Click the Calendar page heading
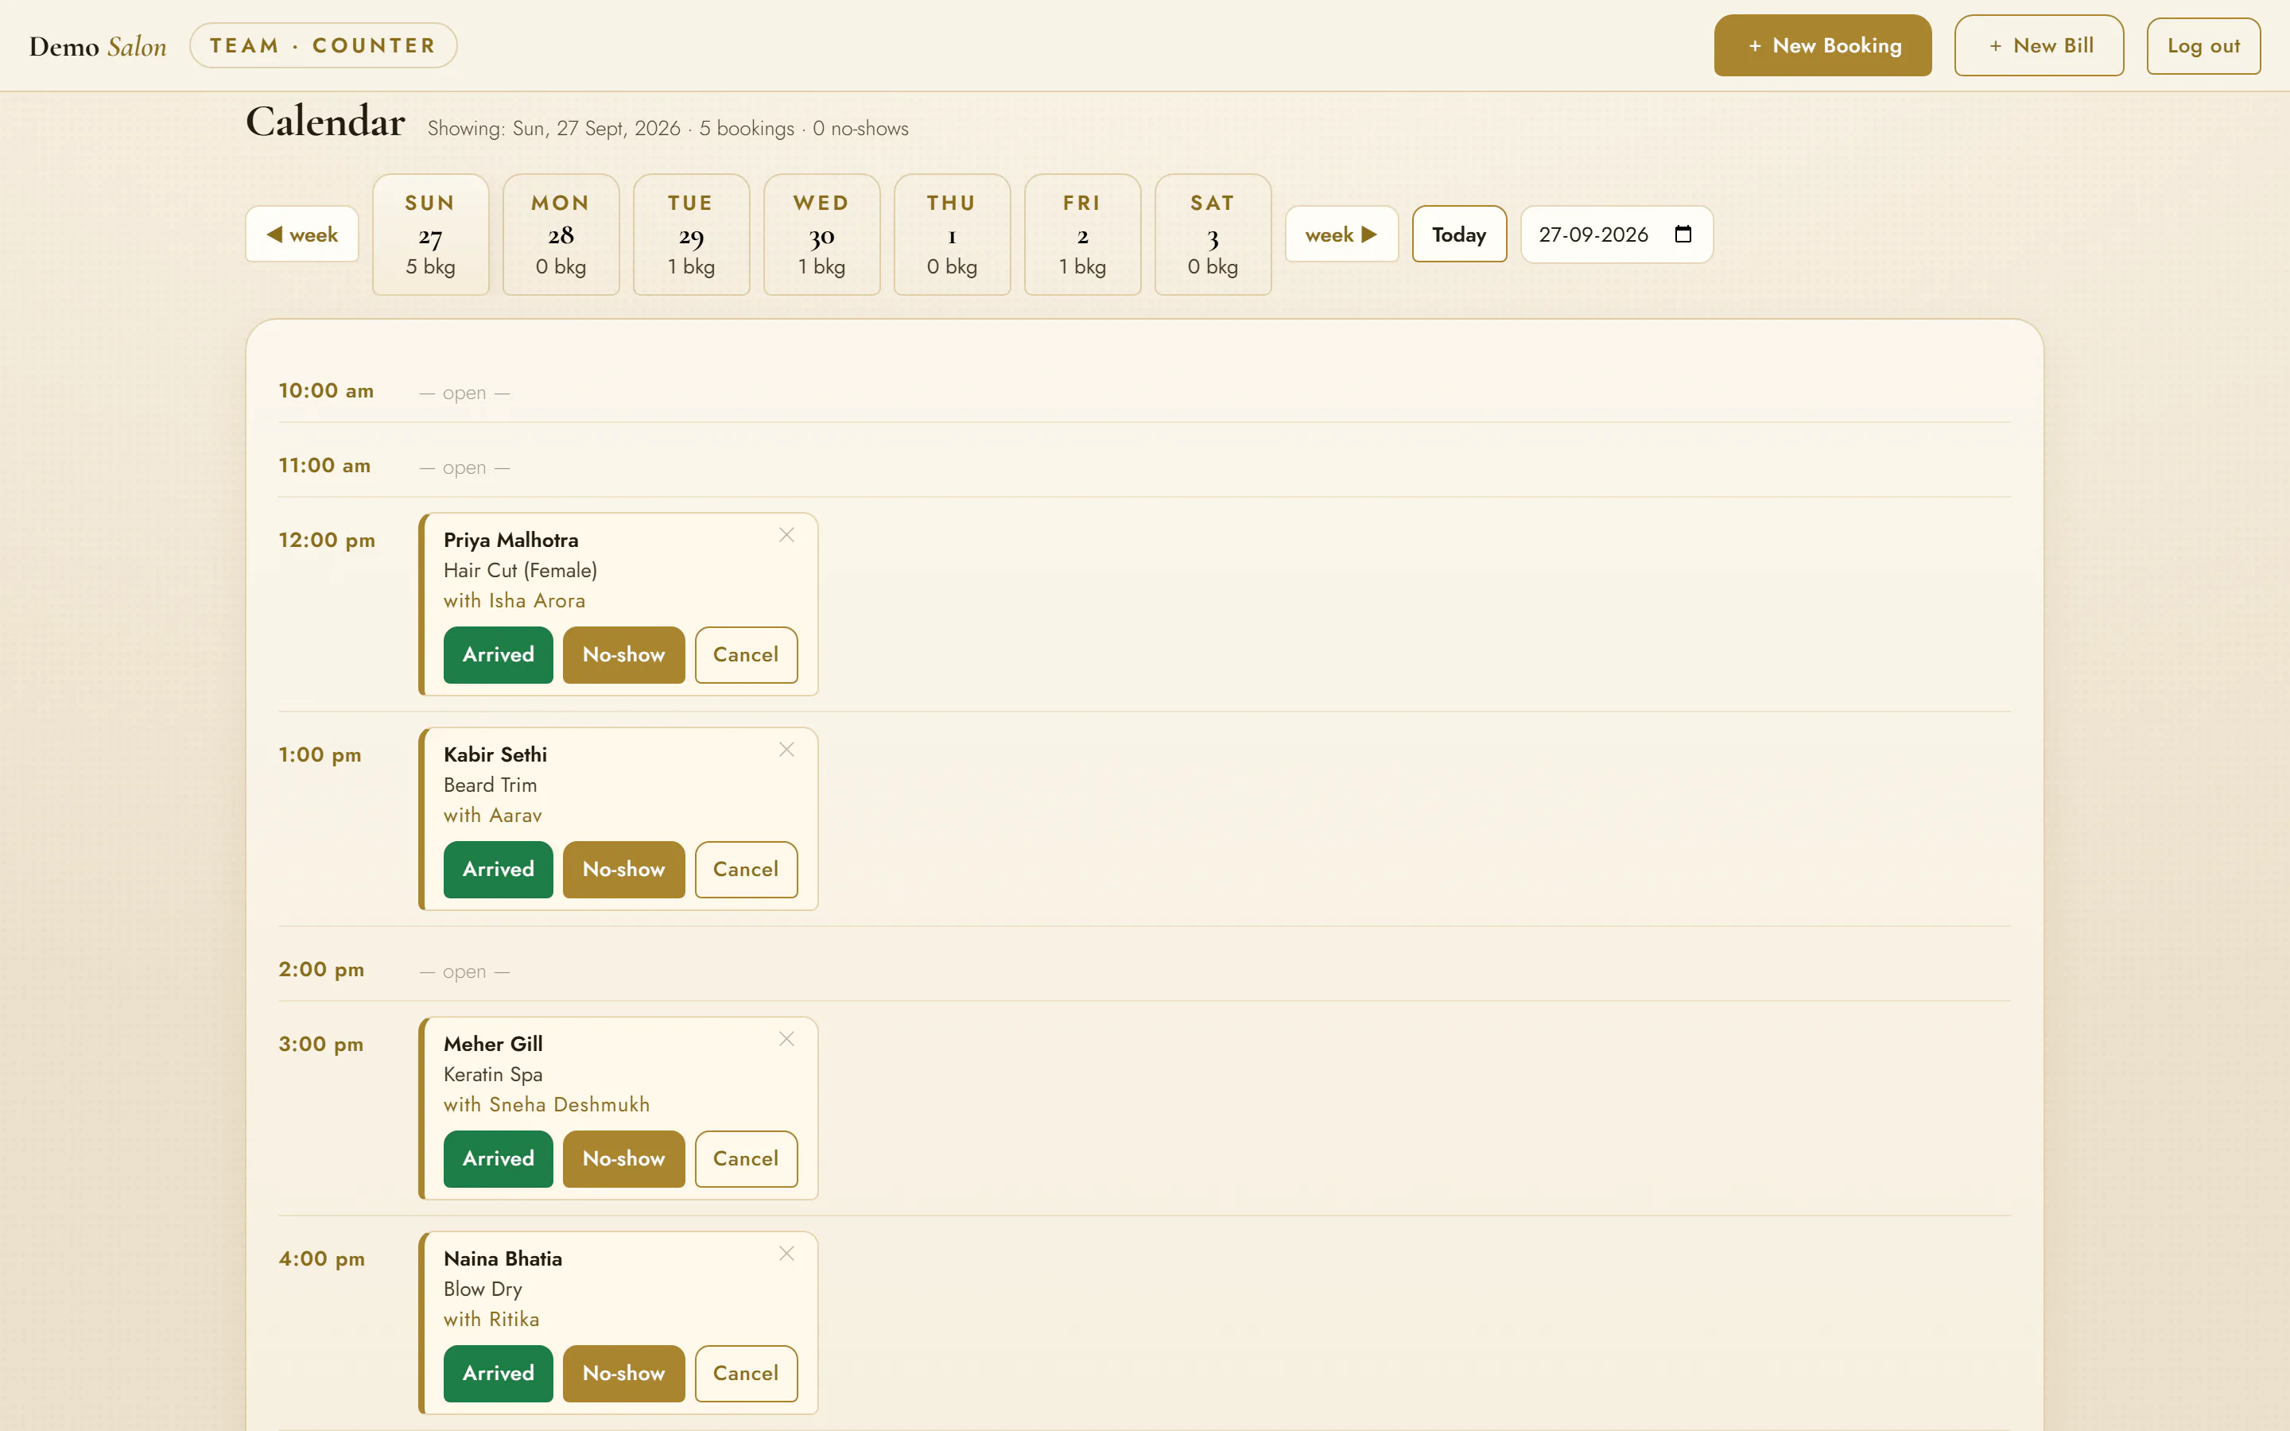Screen dimensions: 2290x1431 point(325,122)
